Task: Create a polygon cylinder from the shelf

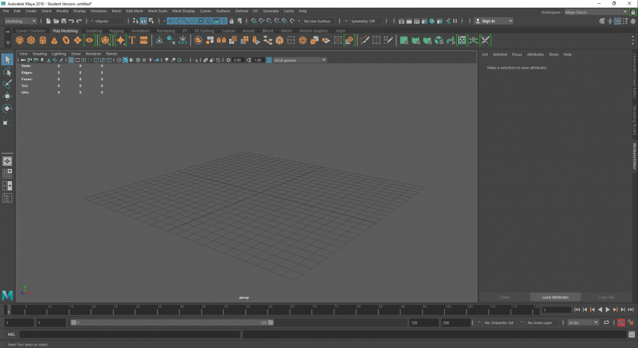Action: click(43, 40)
